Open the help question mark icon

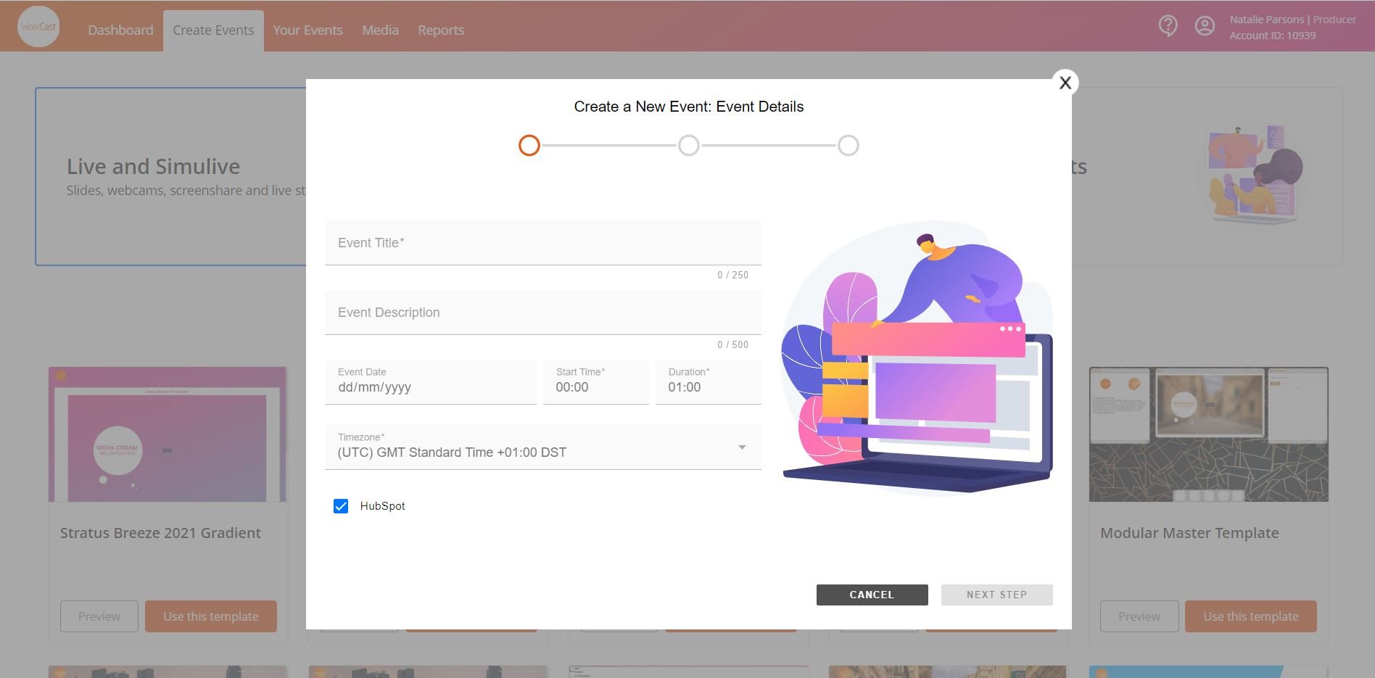tap(1168, 25)
